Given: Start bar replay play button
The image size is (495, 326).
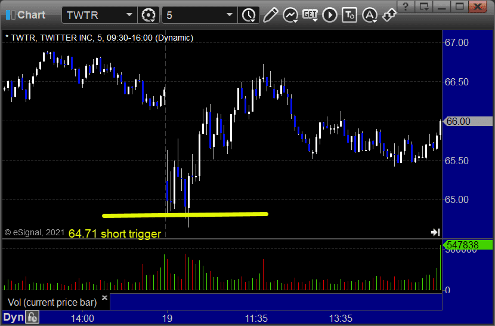Looking at the screenshot, I should 330,15.
